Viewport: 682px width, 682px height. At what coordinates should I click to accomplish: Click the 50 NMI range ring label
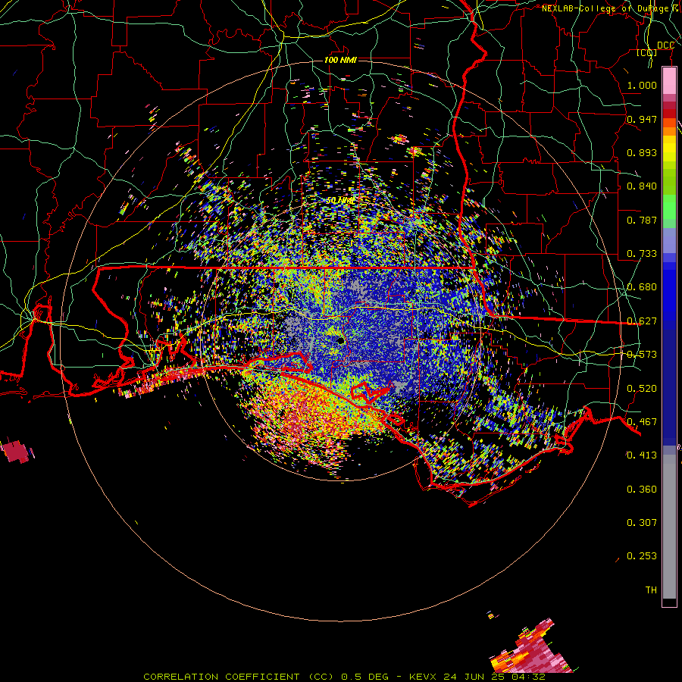pos(340,201)
